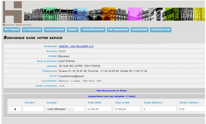Click the Immeuble field label
This screenshot has width=206, height=124.
50,46
